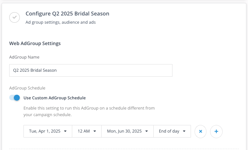Click the caret arrow beside End of day
The image size is (248, 150).
point(184,131)
